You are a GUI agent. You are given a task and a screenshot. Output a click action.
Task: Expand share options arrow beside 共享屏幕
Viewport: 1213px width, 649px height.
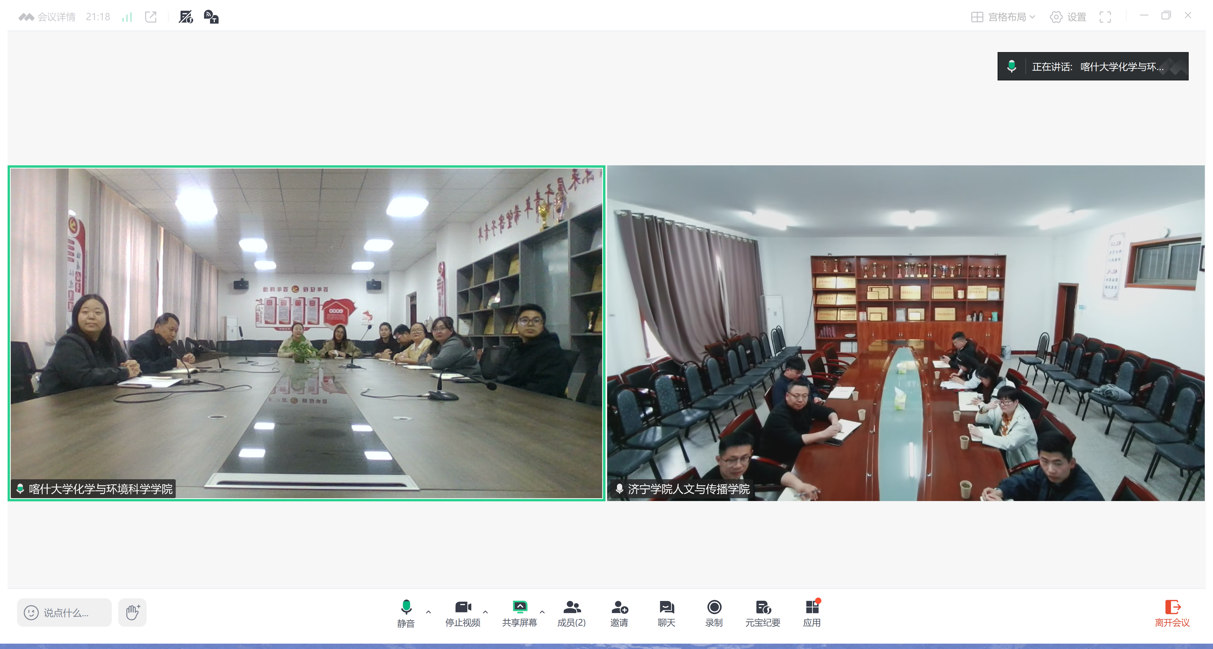click(x=542, y=612)
